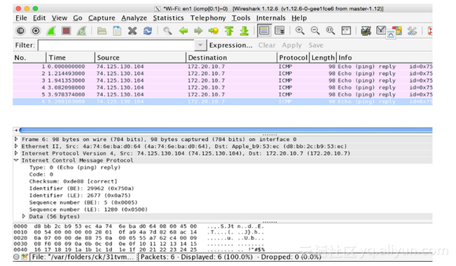
Task: Edit display filters toolbar icon
Action: (x=381, y=30)
